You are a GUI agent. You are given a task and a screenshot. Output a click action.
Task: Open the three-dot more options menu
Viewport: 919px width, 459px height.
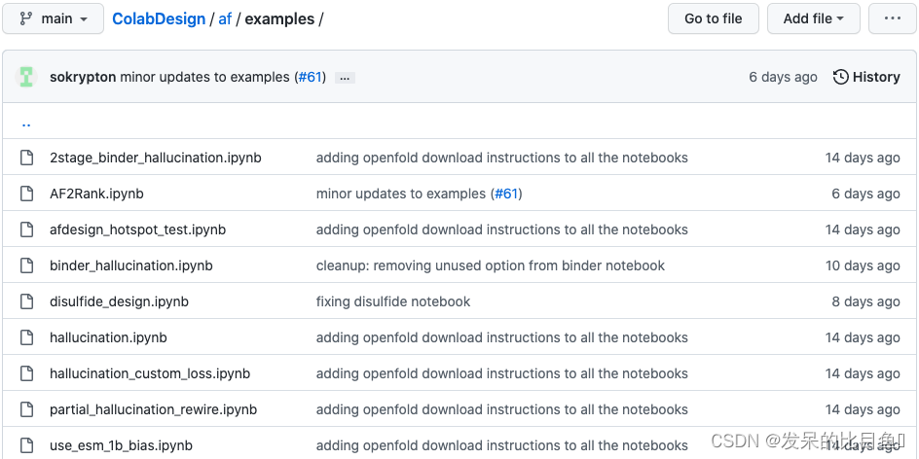point(892,18)
